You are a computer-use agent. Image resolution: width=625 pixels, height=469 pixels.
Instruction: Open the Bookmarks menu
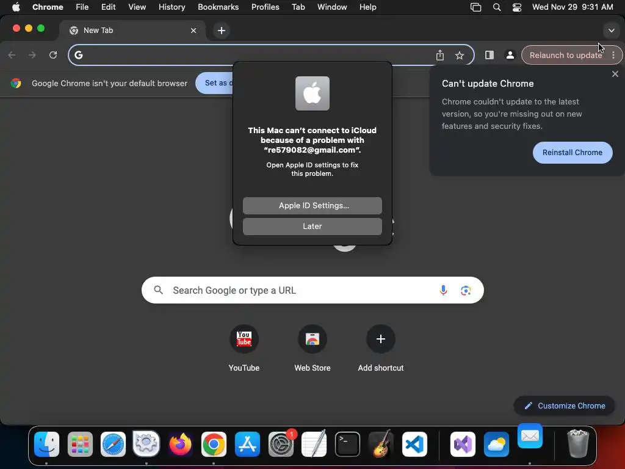(218, 7)
